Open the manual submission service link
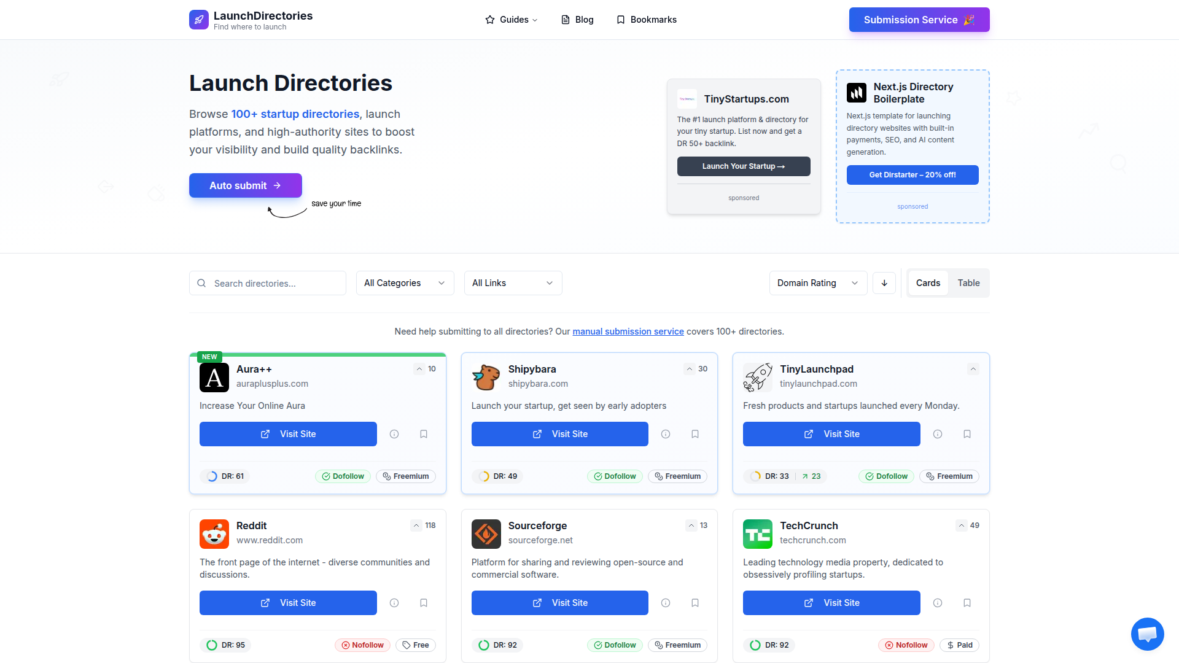This screenshot has height=663, width=1179. tap(628, 331)
